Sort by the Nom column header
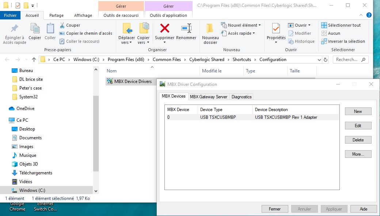Screen dimensions: 380x216 pyautogui.click(x=111, y=71)
